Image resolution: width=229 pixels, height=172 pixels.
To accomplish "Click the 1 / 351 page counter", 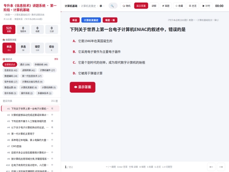I will pos(69,167).
